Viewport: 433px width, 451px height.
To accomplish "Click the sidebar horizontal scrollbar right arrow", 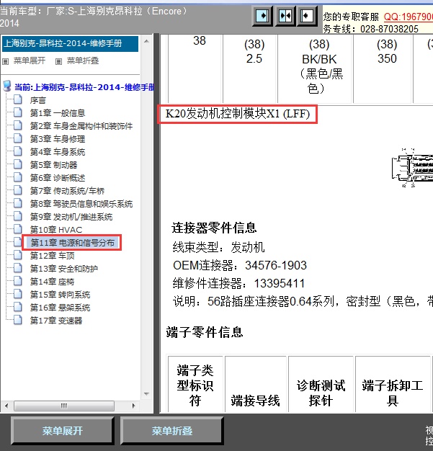I will (x=133, y=406).
